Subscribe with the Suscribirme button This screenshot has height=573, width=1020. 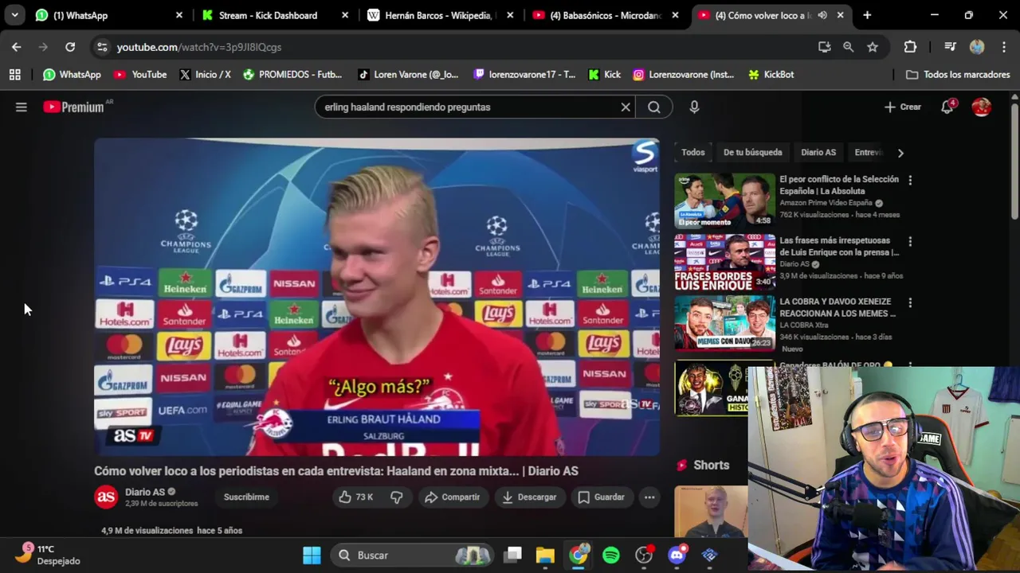(246, 497)
